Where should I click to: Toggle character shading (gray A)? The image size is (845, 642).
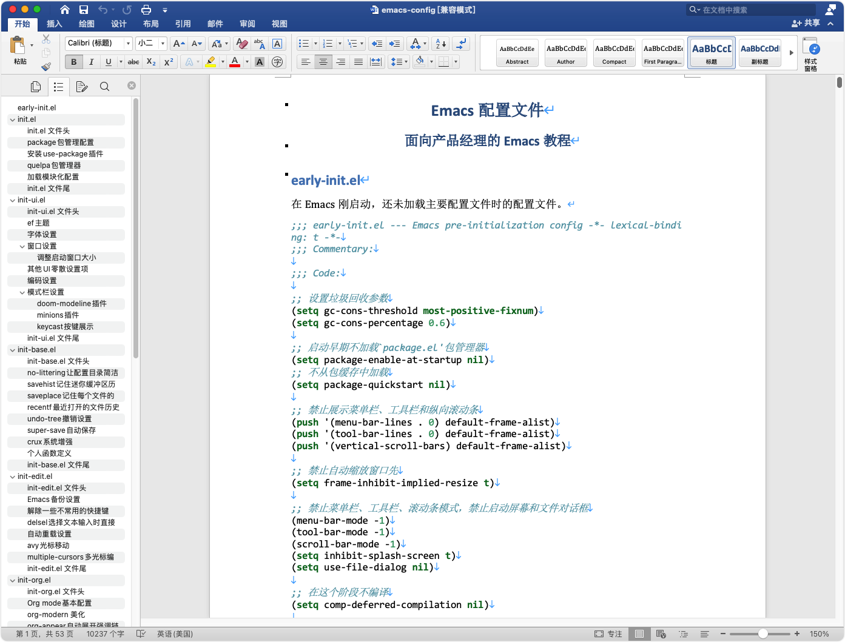pyautogui.click(x=260, y=62)
